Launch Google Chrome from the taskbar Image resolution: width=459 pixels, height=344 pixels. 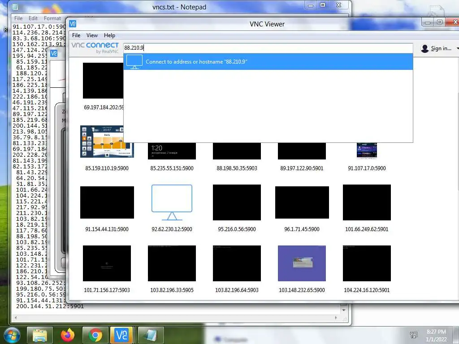click(x=95, y=335)
